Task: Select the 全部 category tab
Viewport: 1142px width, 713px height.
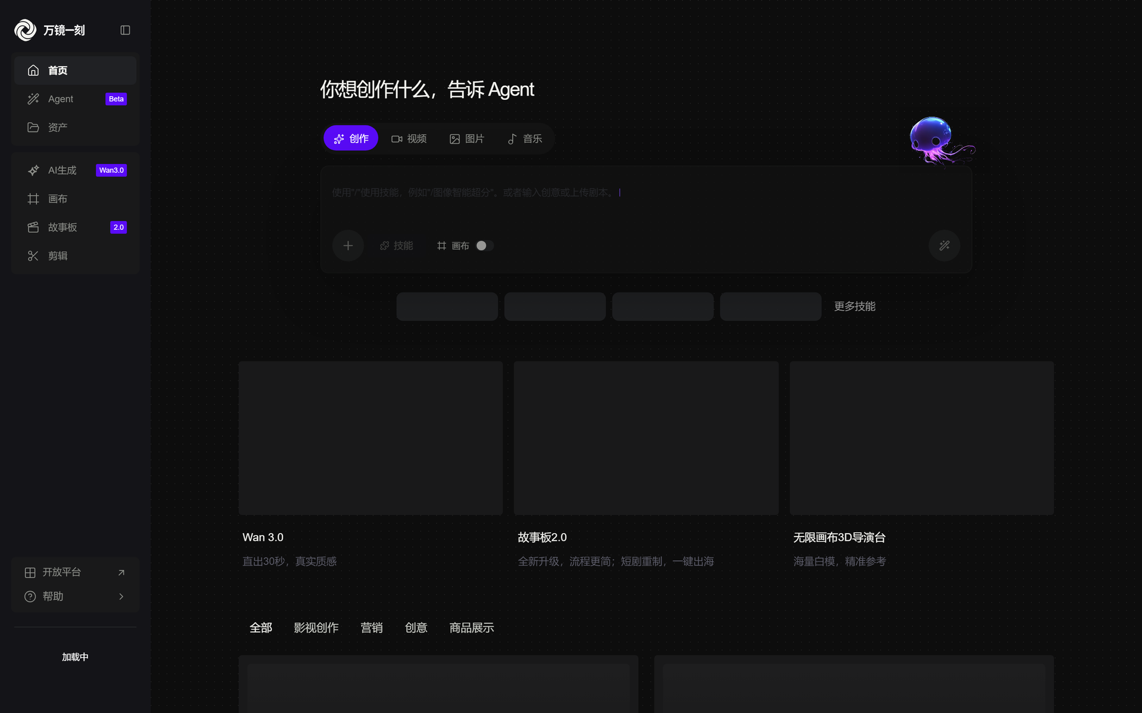Action: click(x=261, y=628)
